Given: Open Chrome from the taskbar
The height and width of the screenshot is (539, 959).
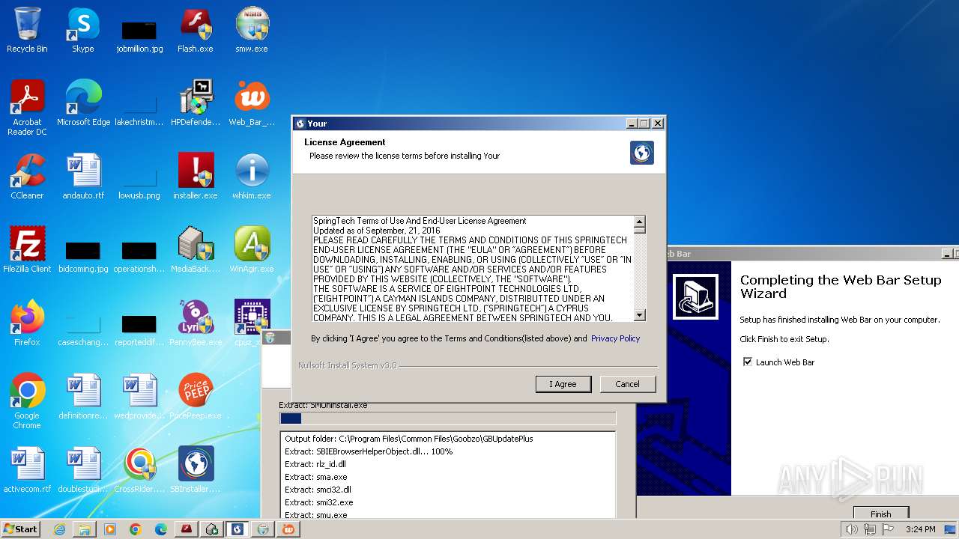Looking at the screenshot, I should click(136, 529).
